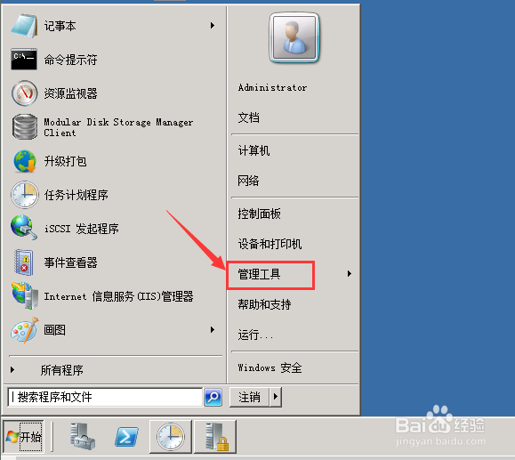Image resolution: width=515 pixels, height=460 pixels.
Task: Expand the 记事本 recent files arrow
Action: pyautogui.click(x=213, y=25)
